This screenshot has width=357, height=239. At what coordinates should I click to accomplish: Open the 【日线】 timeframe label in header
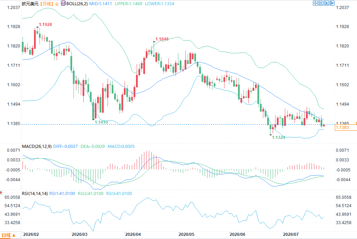click(46, 4)
